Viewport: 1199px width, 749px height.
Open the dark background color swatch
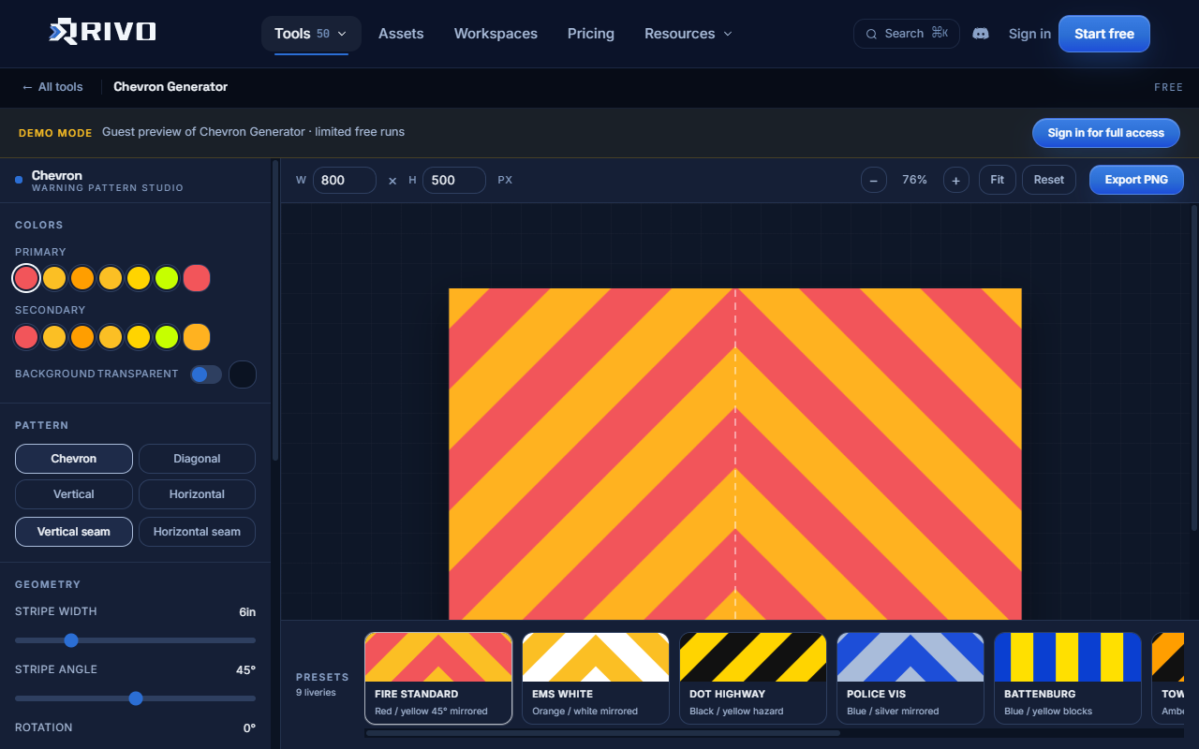243,374
